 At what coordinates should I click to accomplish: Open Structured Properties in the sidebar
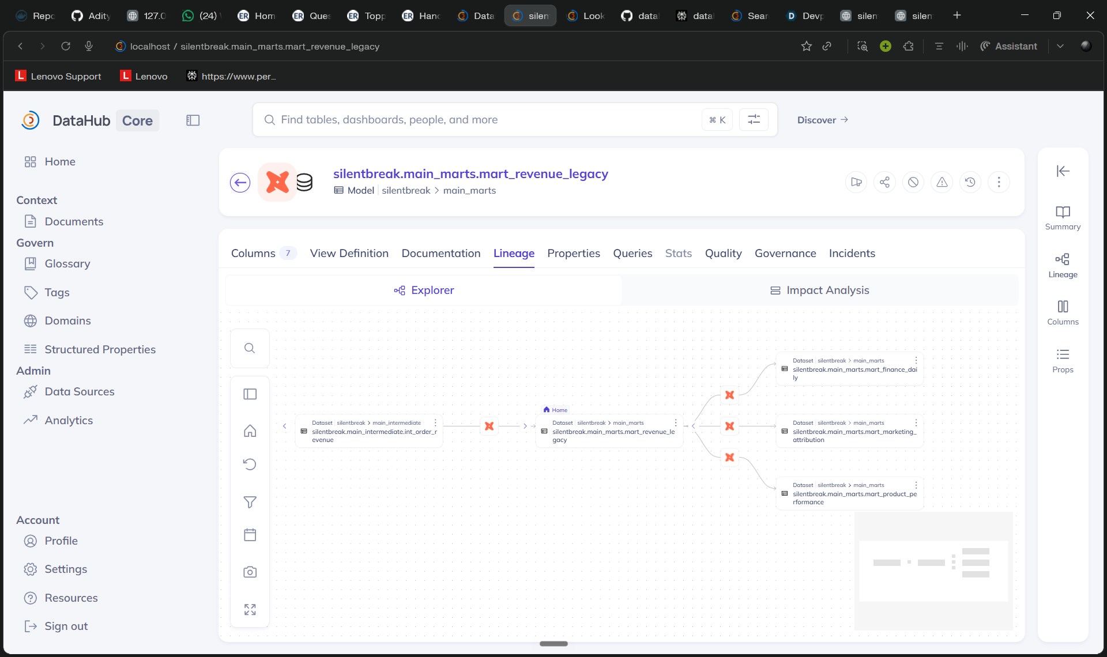100,350
